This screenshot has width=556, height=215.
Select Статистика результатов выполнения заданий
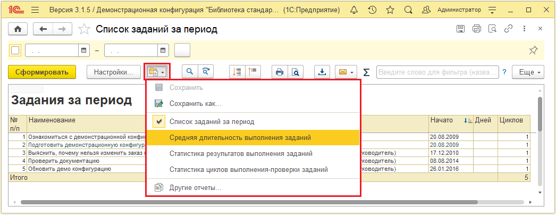[253, 154]
